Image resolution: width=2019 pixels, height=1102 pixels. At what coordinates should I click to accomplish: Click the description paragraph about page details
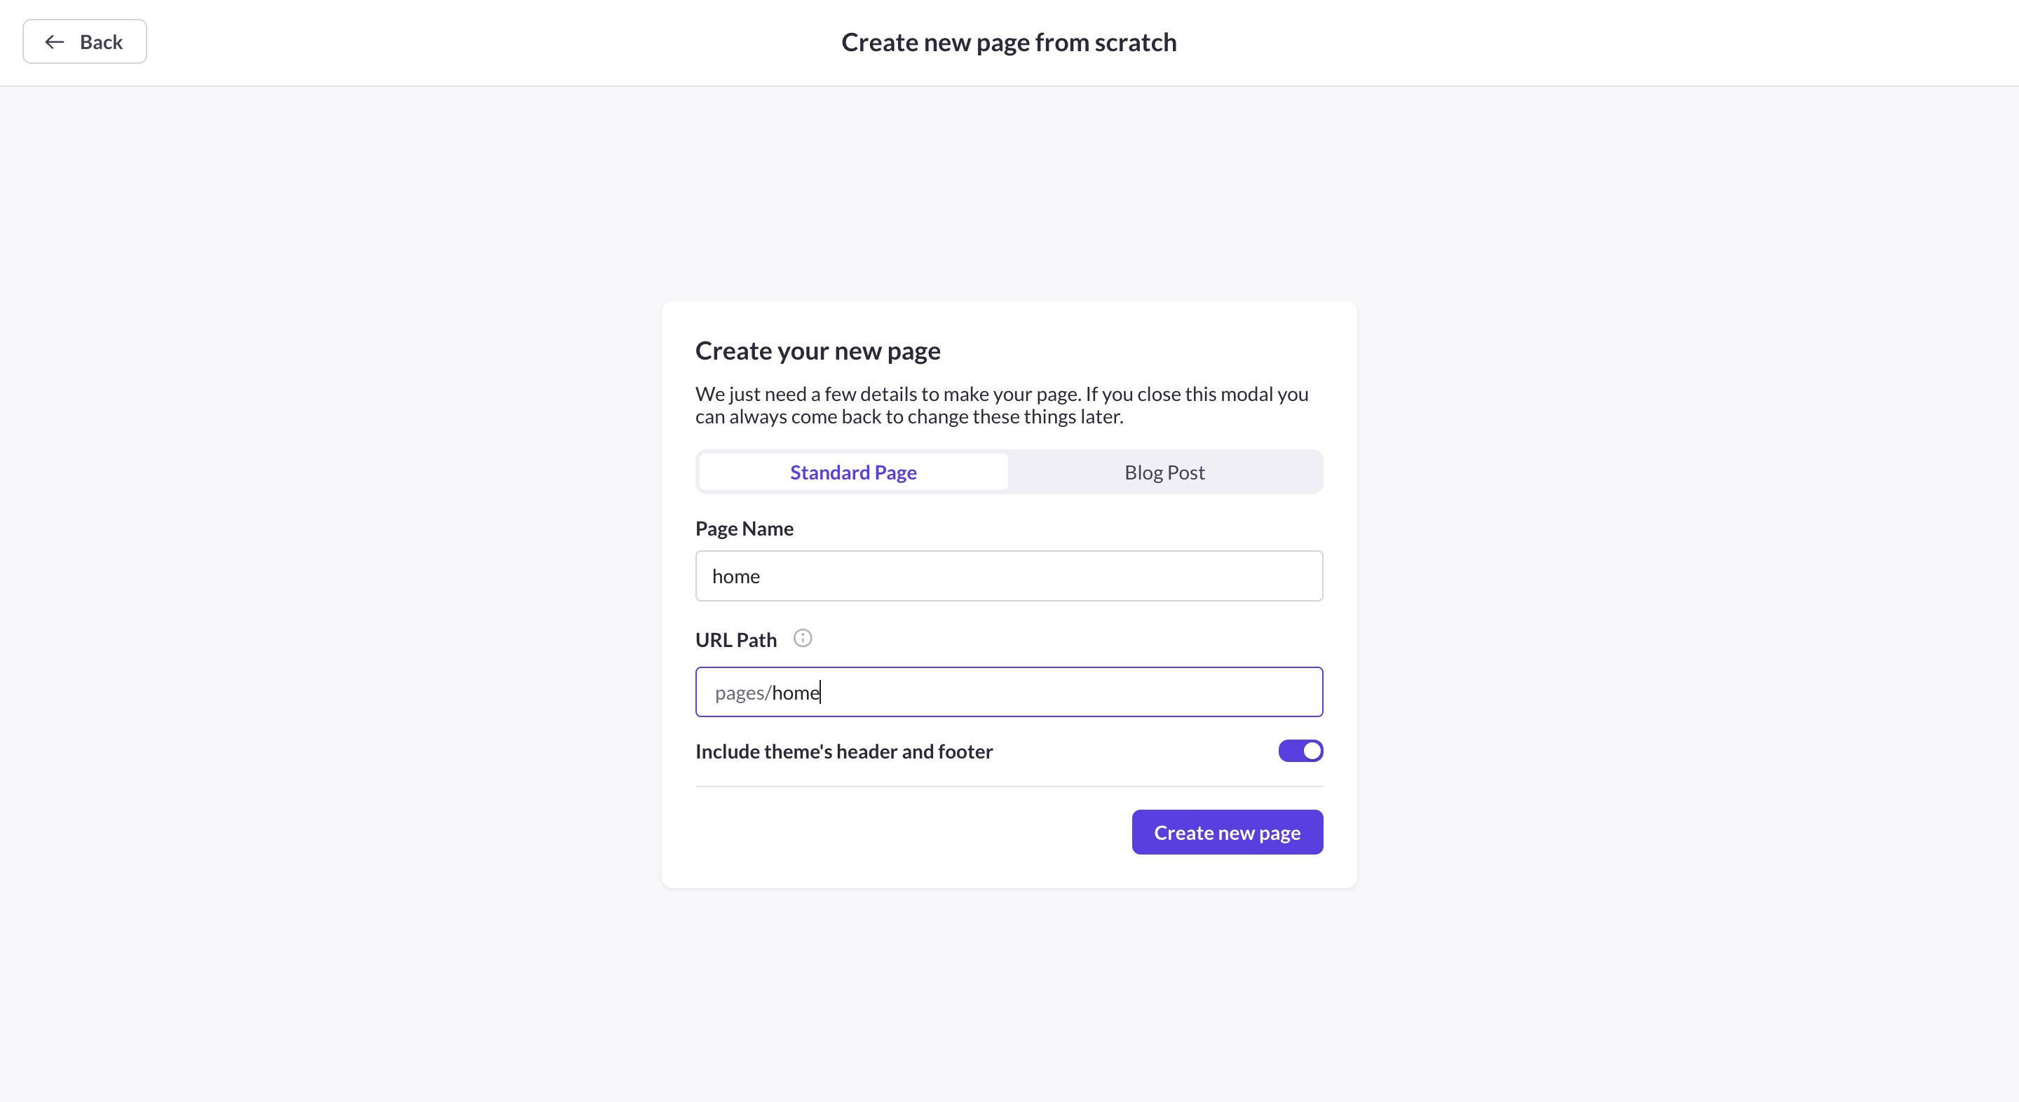point(1002,405)
